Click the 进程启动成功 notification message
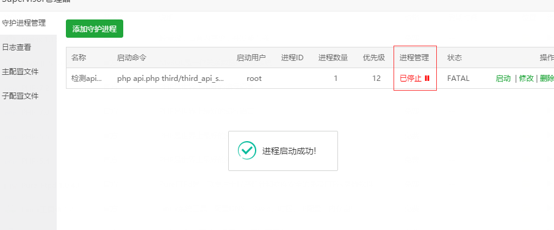Screen dimensions: 554x230 [x=289, y=151]
